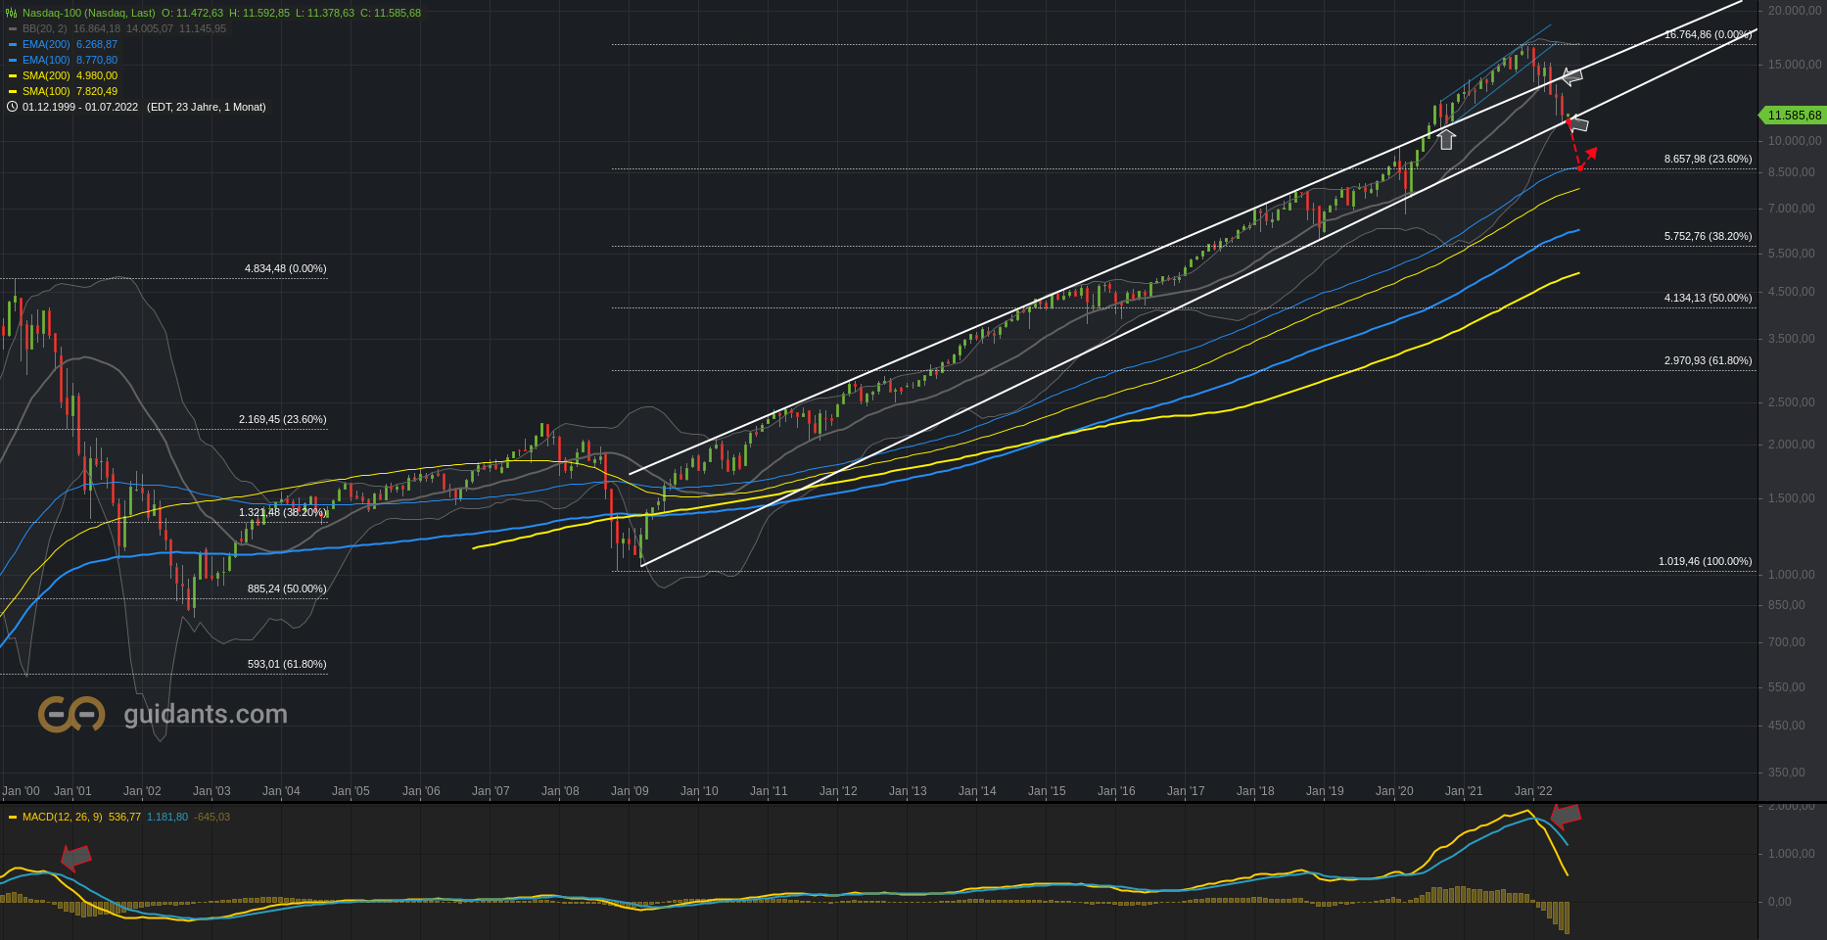Click the MACD histogram value -645,03
1827x940 pixels.
tap(211, 817)
